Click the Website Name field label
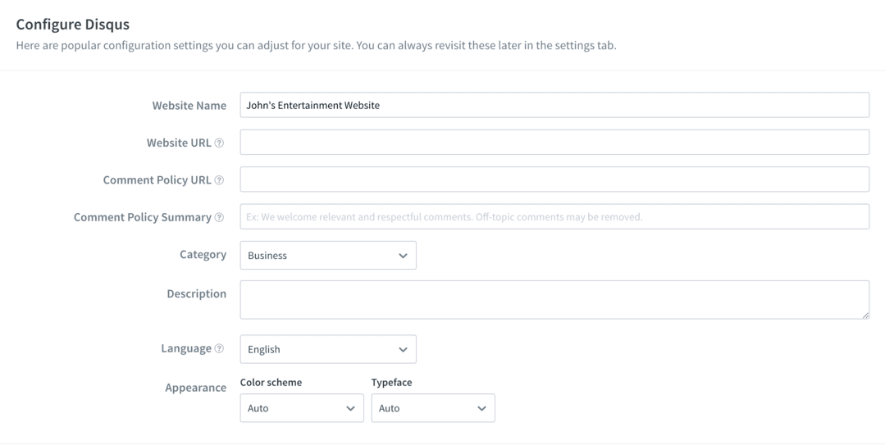 (189, 105)
